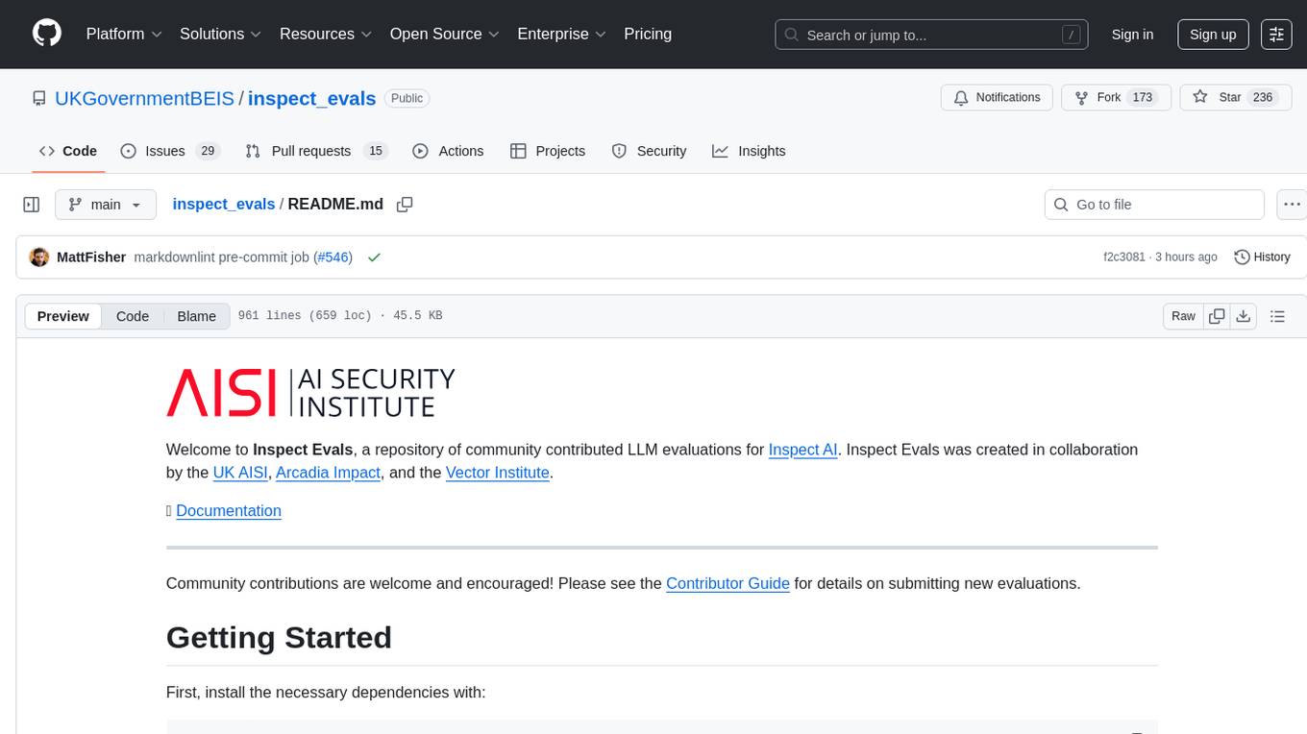The height and width of the screenshot is (734, 1307).
Task: Expand the Open Source menu
Action: coord(444,34)
